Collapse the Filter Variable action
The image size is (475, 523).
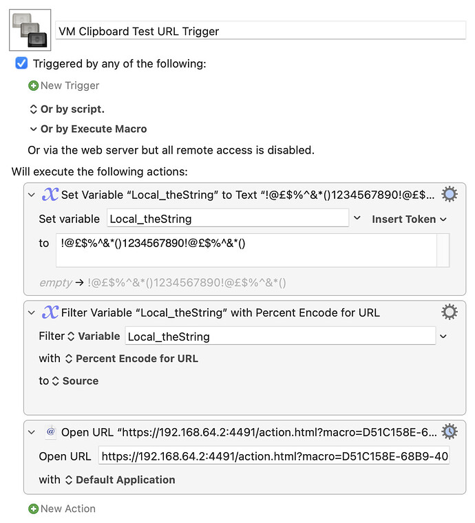pyautogui.click(x=32, y=312)
